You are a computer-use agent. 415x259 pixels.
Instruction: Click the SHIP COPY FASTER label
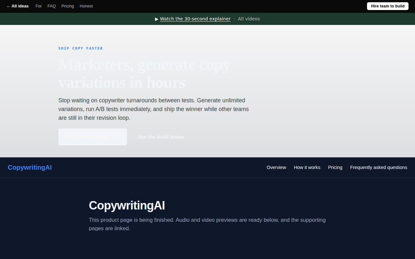click(80, 48)
